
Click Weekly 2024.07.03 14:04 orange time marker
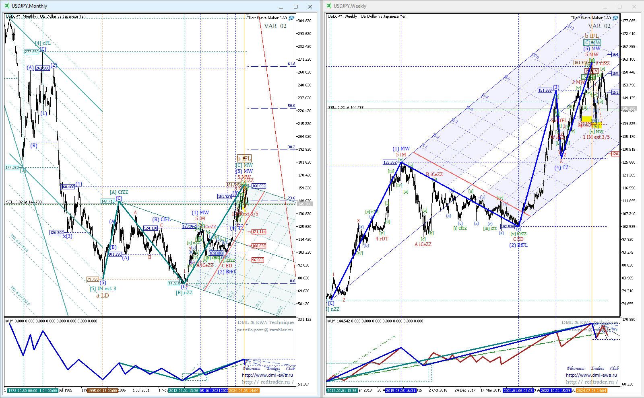click(x=591, y=390)
